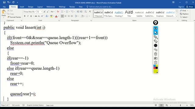The height and width of the screenshot is (109, 195).
Task: Toggle Show paragraph marks
Action: [x=90, y=12]
